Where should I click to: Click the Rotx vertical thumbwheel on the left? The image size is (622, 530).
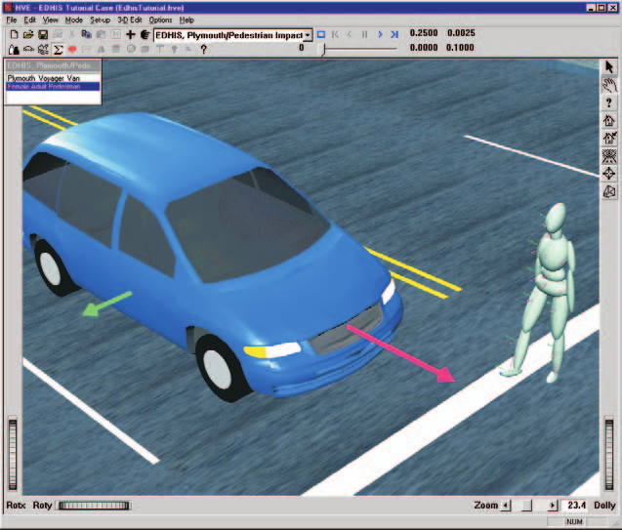(13, 455)
